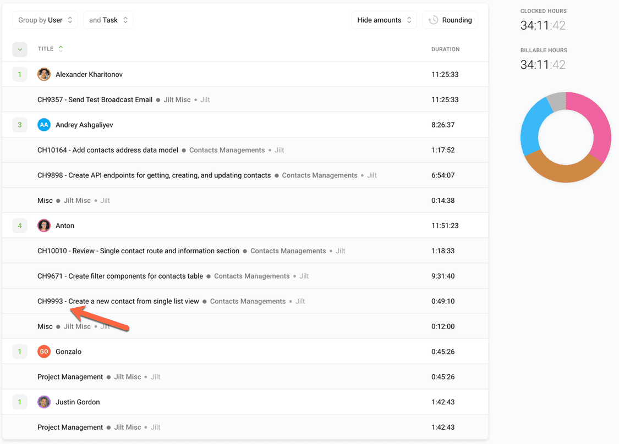Click the TITLE column sort arrows
The height and width of the screenshot is (444, 619).
61,48
